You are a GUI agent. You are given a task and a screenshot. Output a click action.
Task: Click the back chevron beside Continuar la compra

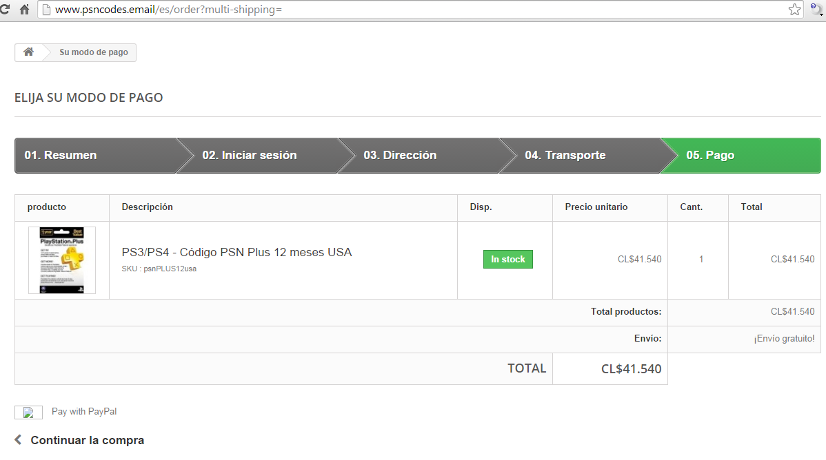19,439
